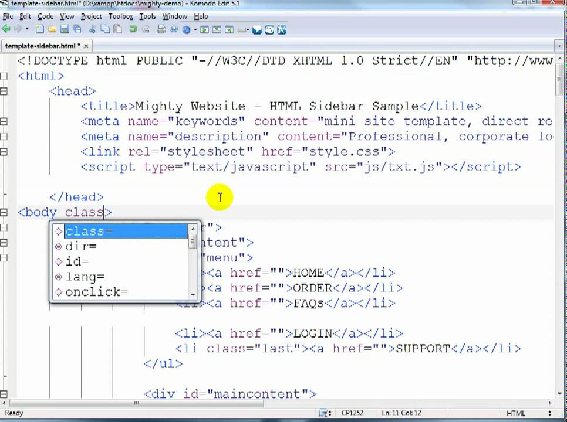
Task: Click the grey bar toolbar icon
Action: (x=242, y=30)
